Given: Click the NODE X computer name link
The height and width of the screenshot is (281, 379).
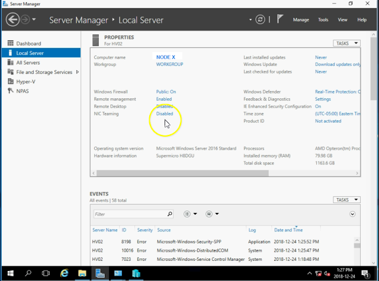Looking at the screenshot, I should tap(166, 57).
